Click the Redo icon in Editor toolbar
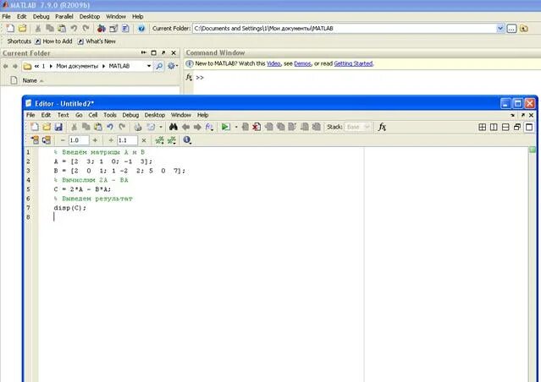541x382 pixels. [x=122, y=127]
